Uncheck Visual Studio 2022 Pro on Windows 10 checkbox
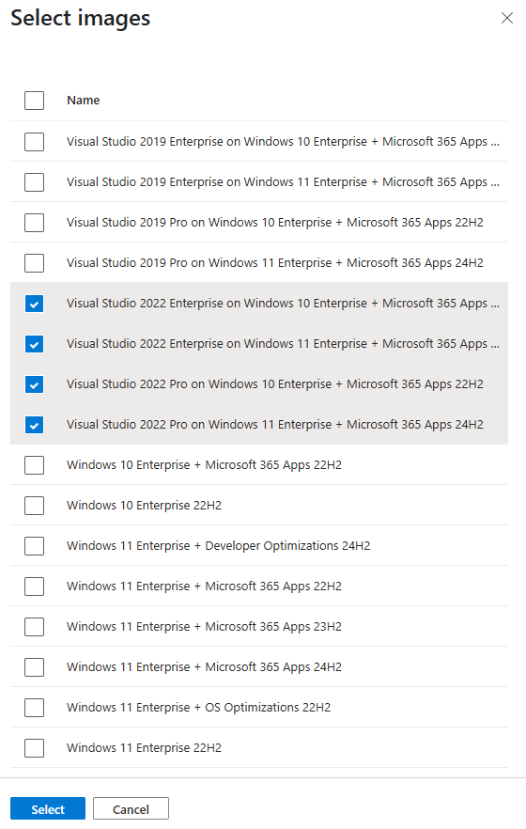Viewport: 526px width, 829px height. (35, 384)
